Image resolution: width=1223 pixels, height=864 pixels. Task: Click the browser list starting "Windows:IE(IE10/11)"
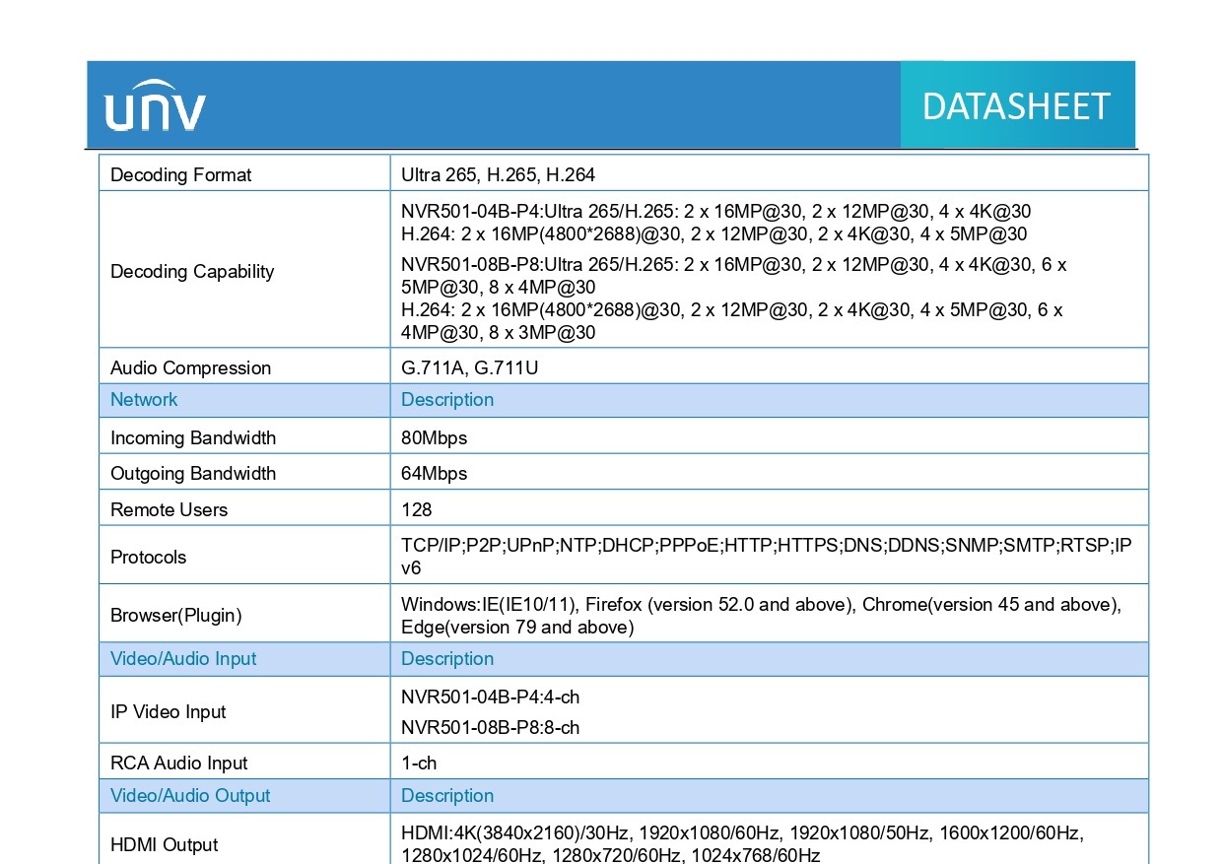761,616
